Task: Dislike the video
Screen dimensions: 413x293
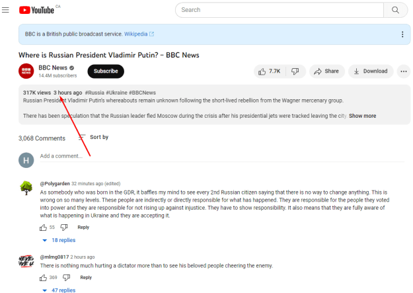Action: click(295, 71)
